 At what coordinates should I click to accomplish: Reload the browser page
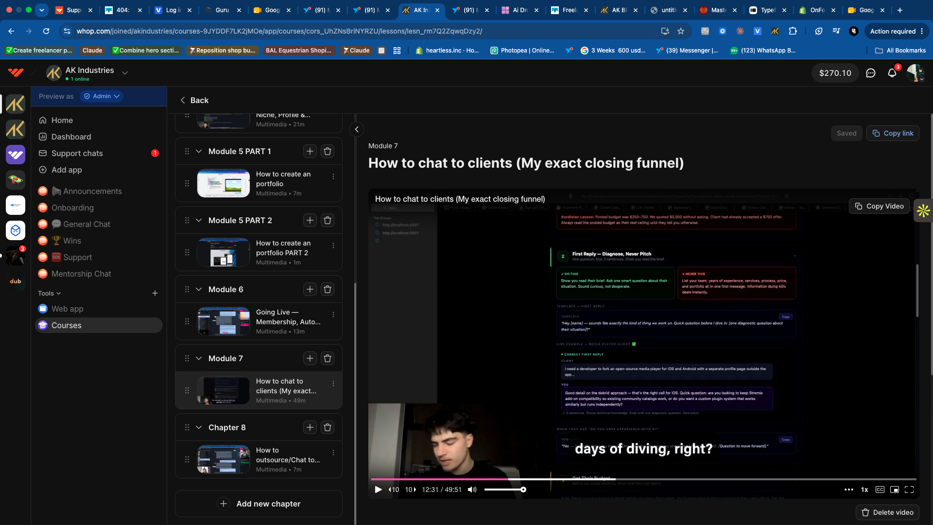(x=46, y=31)
